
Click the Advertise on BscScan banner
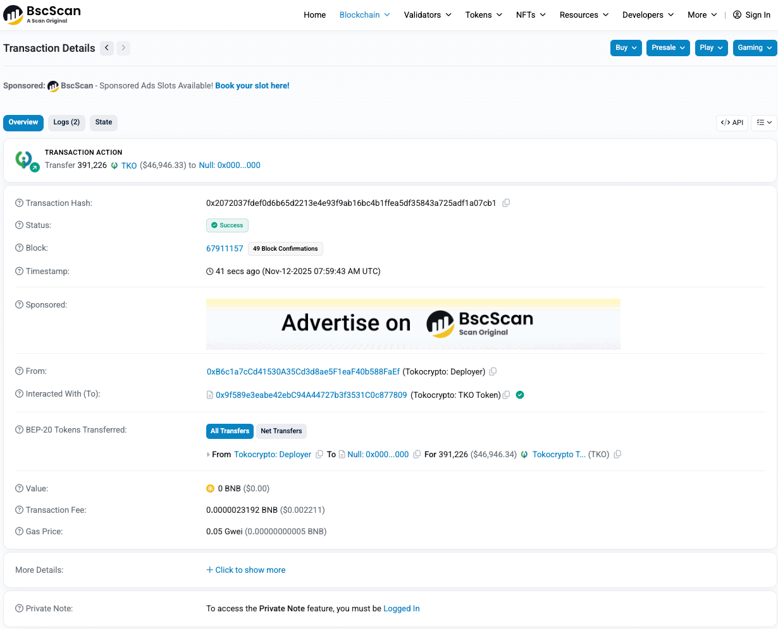(x=413, y=324)
